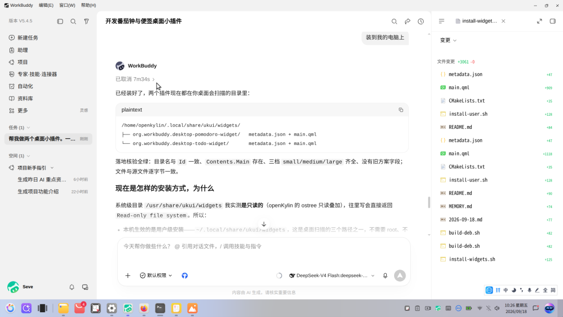Expand the 项目新手指引 space chevron
Image resolution: width=563 pixels, height=317 pixels.
coord(52,168)
